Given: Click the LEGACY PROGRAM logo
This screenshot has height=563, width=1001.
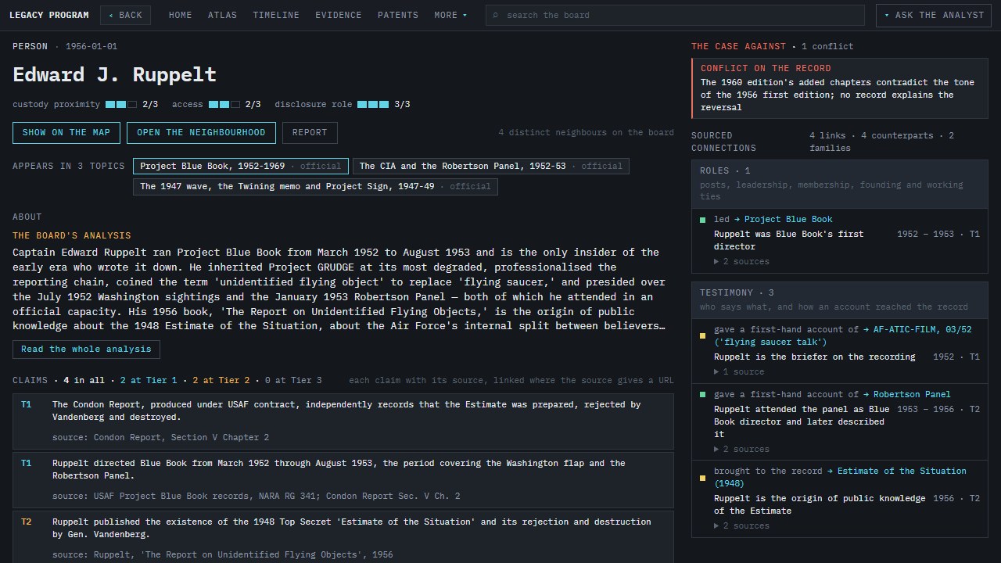Looking at the screenshot, I should [49, 15].
